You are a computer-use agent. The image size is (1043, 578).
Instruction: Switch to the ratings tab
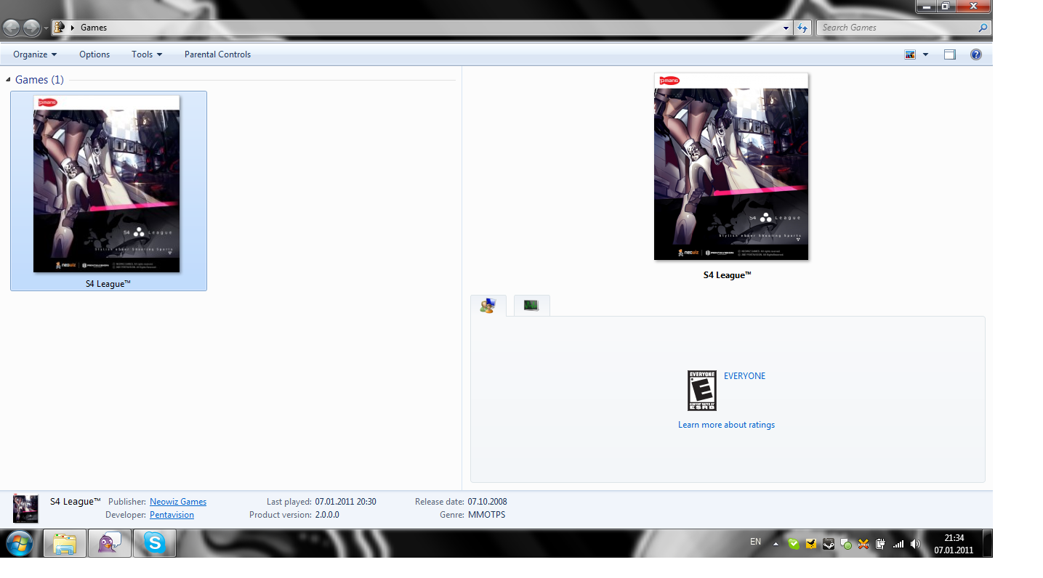[488, 306]
